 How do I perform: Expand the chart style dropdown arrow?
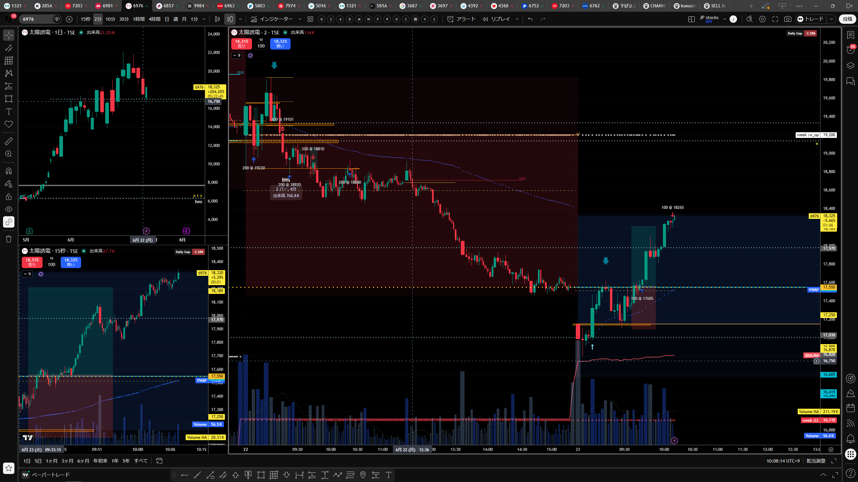coord(240,19)
